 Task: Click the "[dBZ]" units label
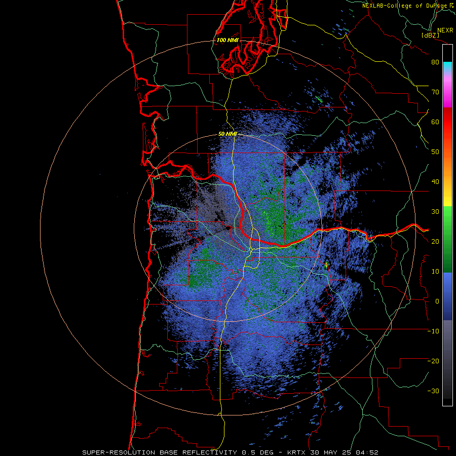point(430,35)
